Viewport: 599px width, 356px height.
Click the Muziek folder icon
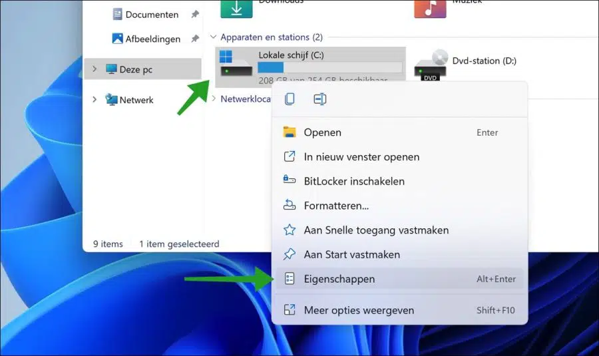[x=430, y=9]
